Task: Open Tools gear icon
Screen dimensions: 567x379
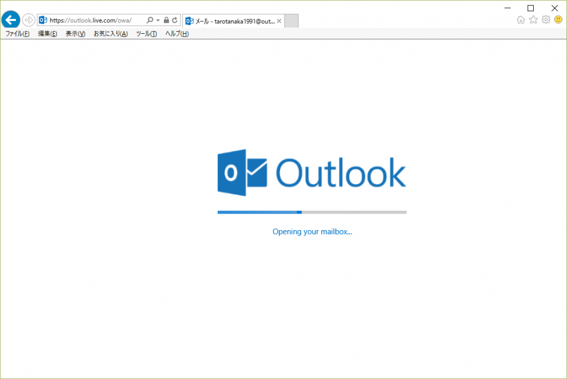Action: tap(546, 20)
